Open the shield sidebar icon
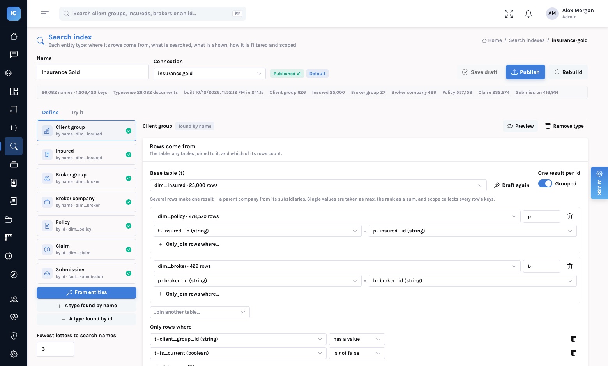 [x=14, y=336]
